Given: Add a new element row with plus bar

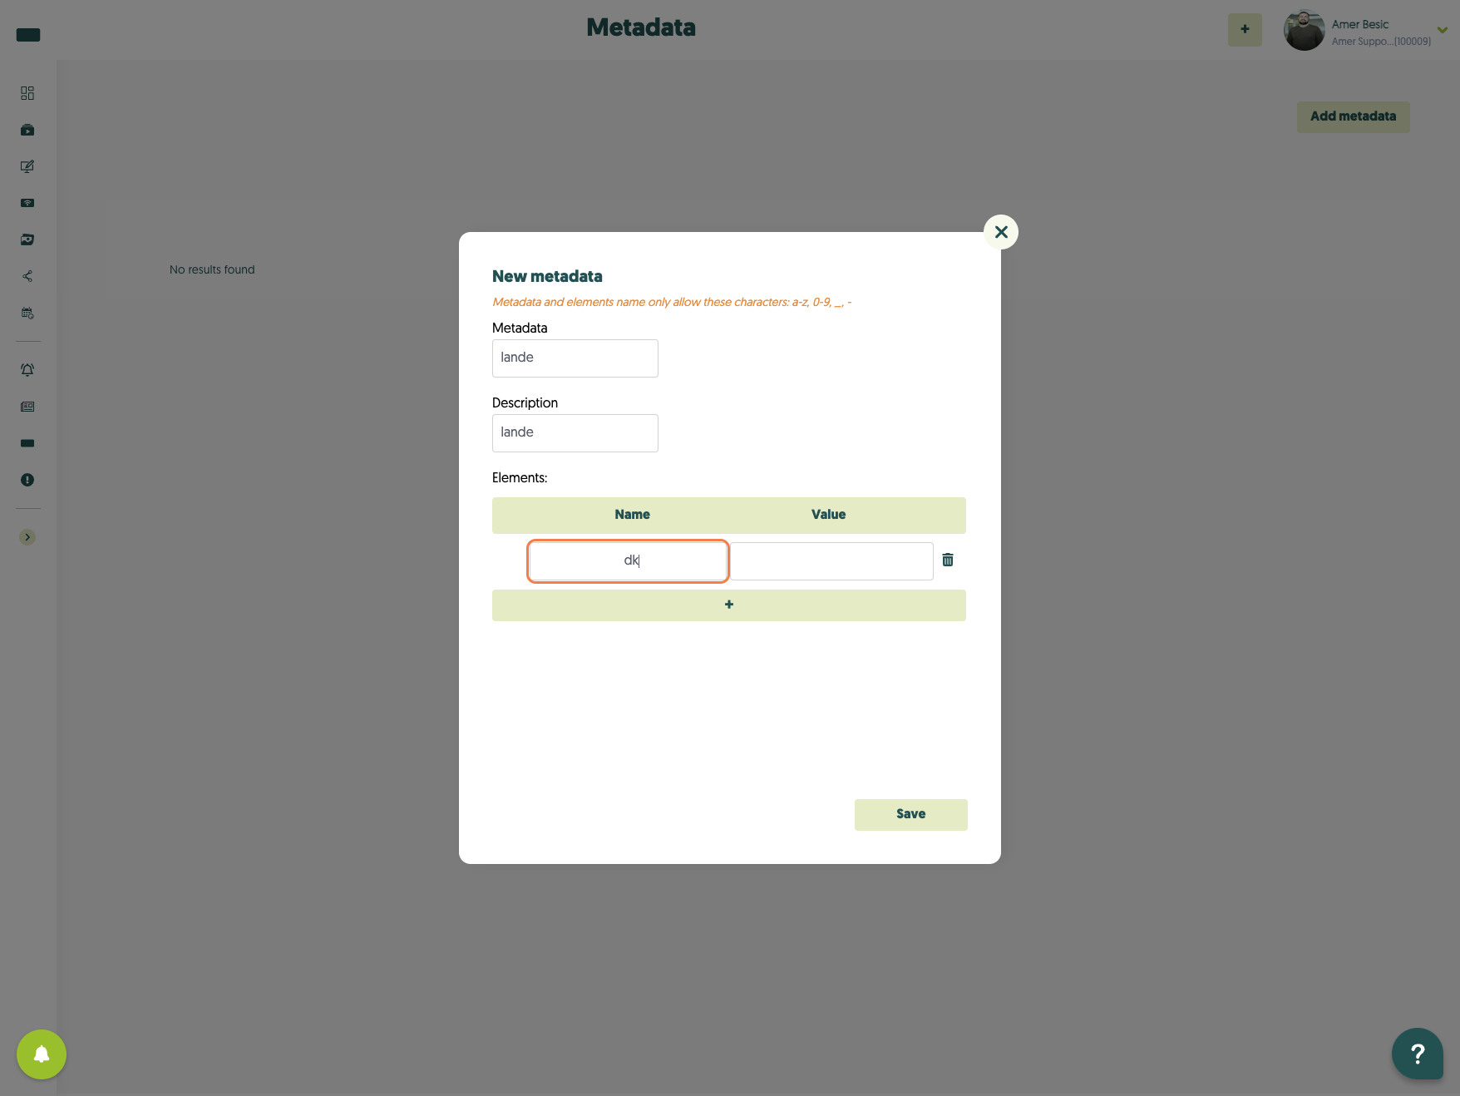Looking at the screenshot, I should point(728,605).
